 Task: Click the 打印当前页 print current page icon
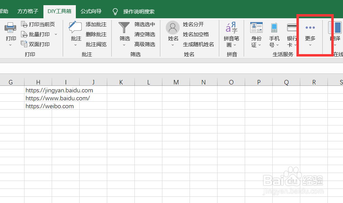24,24
